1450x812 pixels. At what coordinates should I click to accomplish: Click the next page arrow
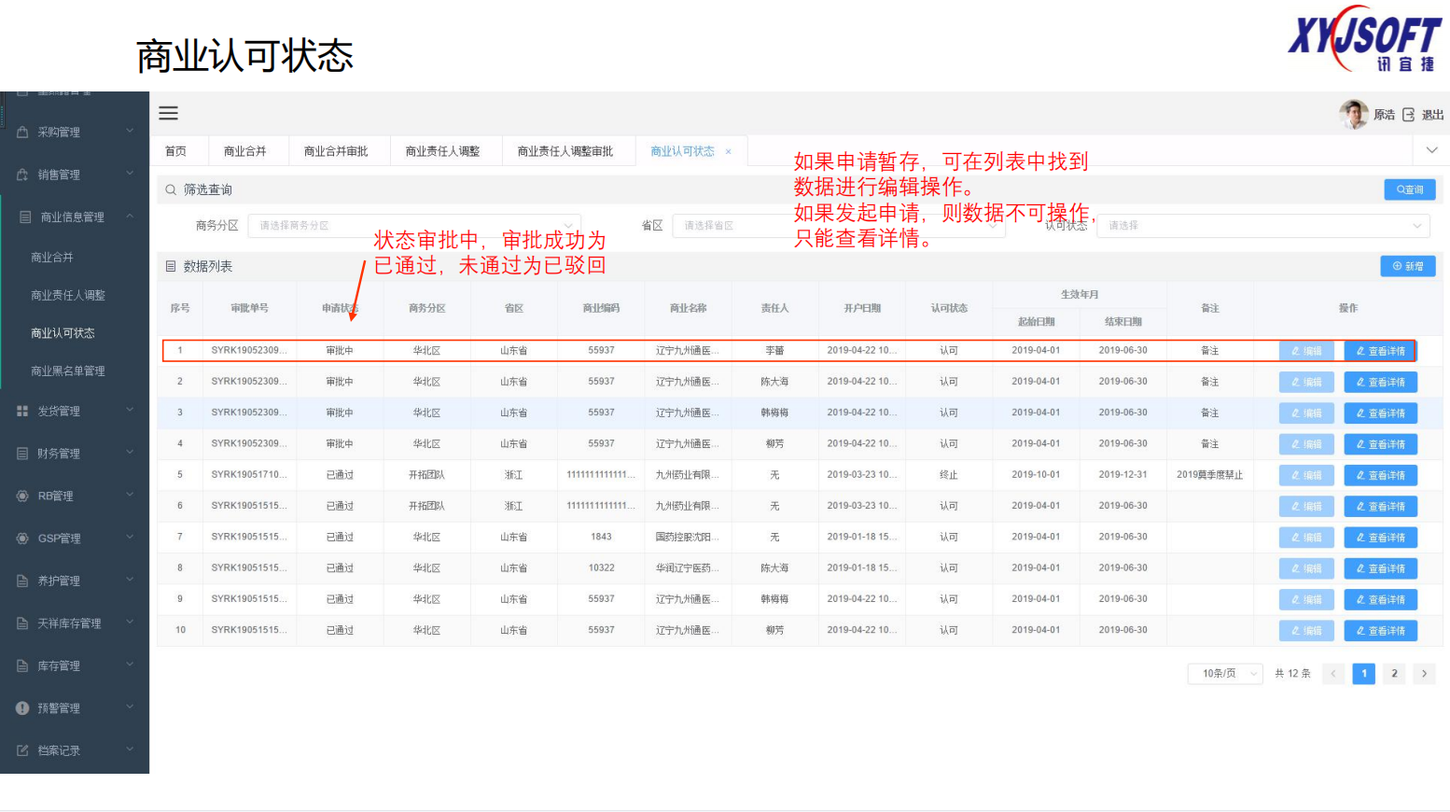click(1424, 674)
